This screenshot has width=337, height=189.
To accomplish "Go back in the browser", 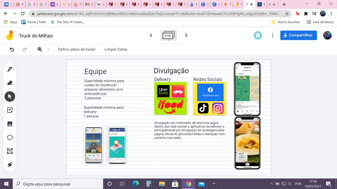I will click(x=6, y=13).
